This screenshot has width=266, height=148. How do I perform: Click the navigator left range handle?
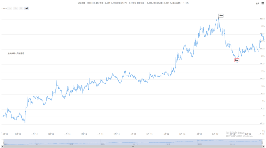click(4, 142)
